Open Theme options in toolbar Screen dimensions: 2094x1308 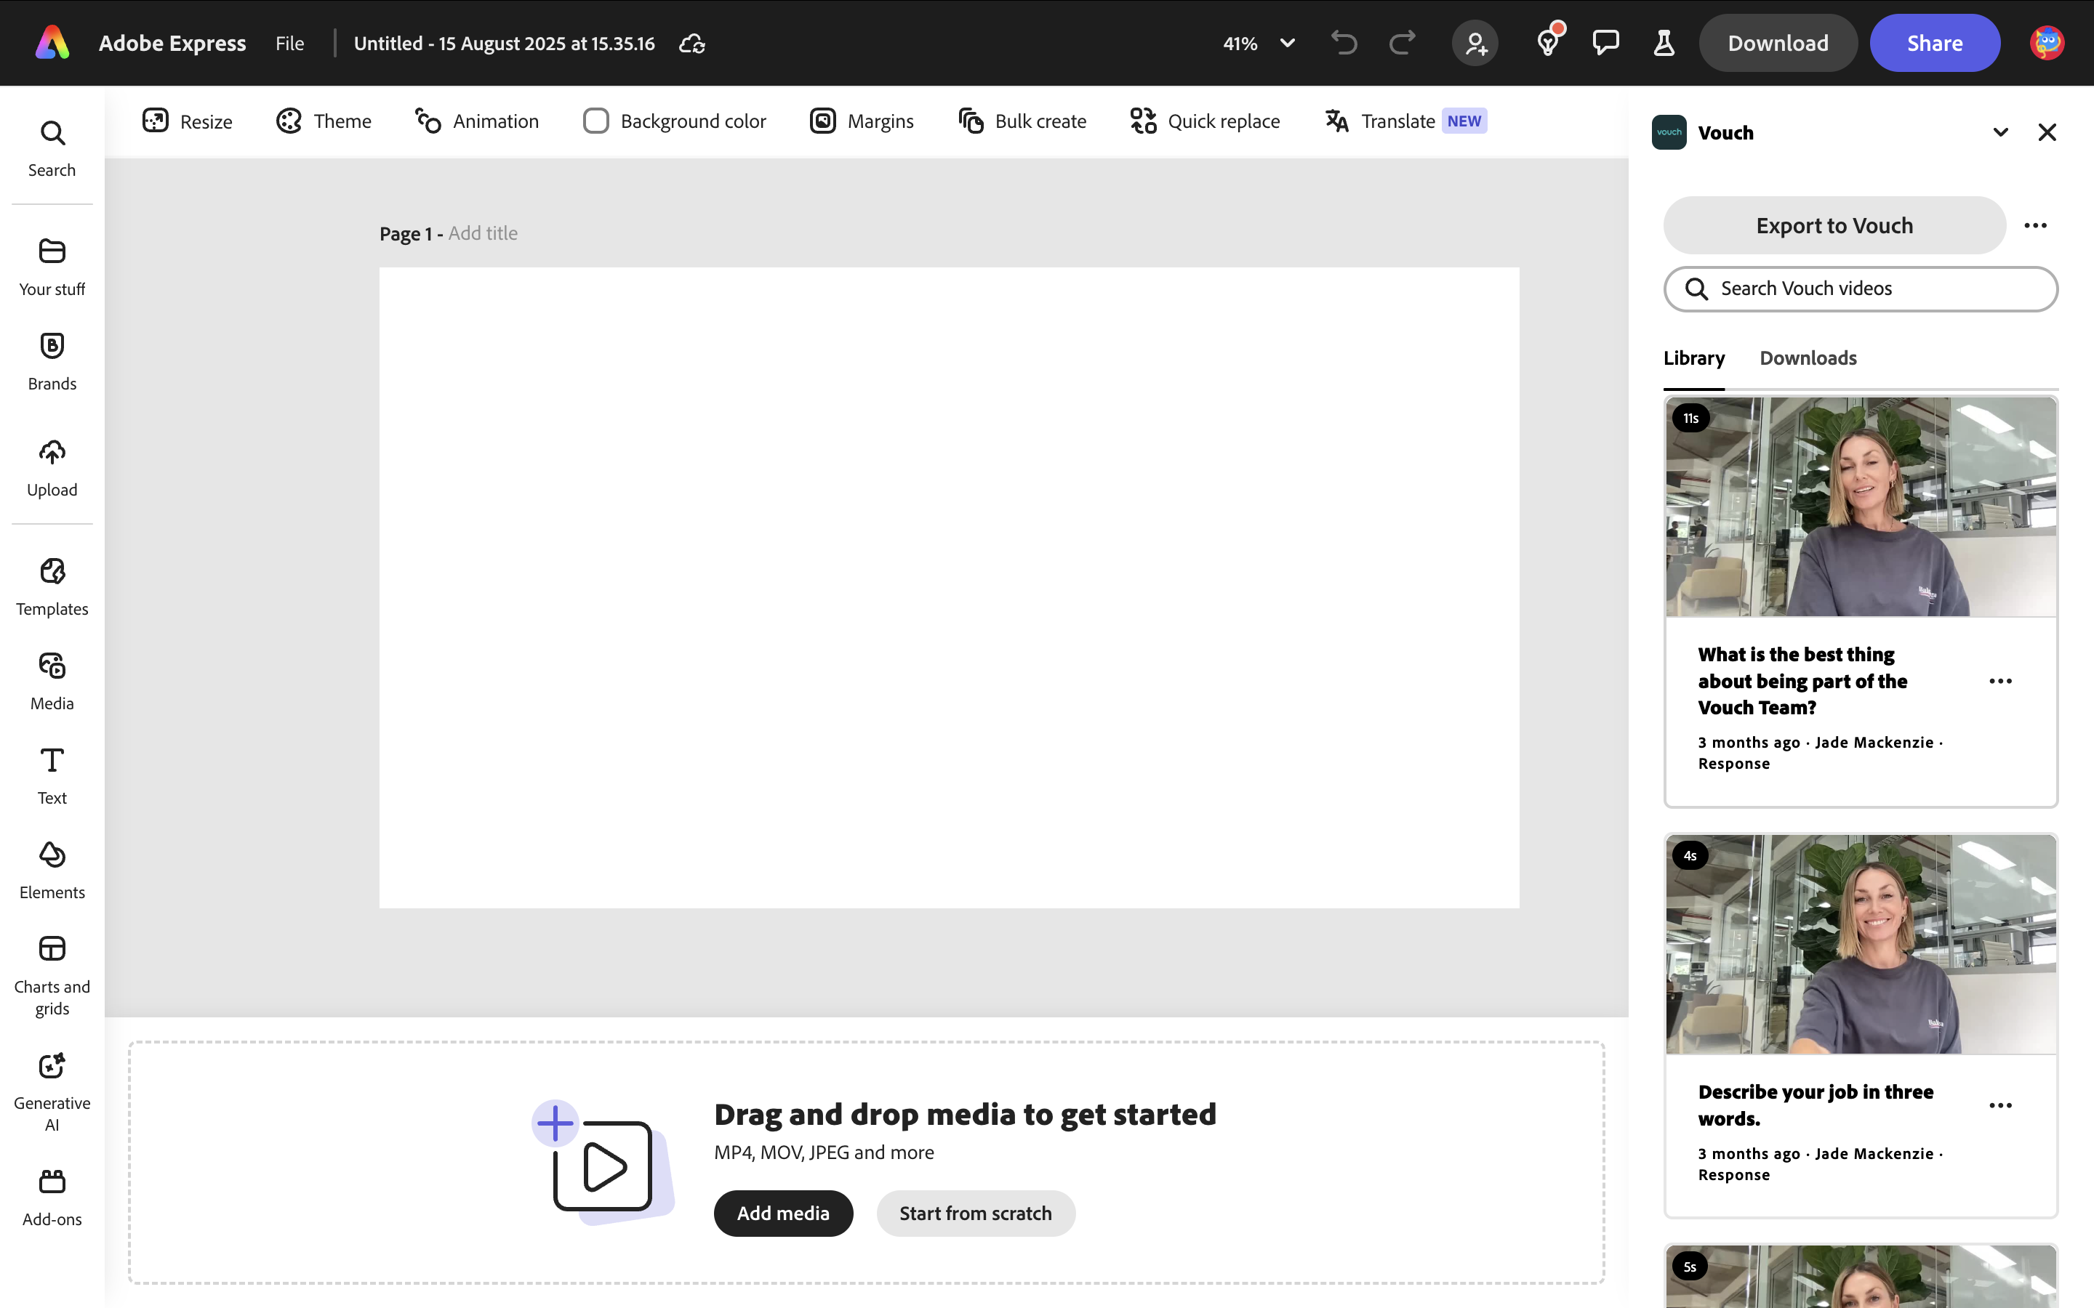coord(324,121)
